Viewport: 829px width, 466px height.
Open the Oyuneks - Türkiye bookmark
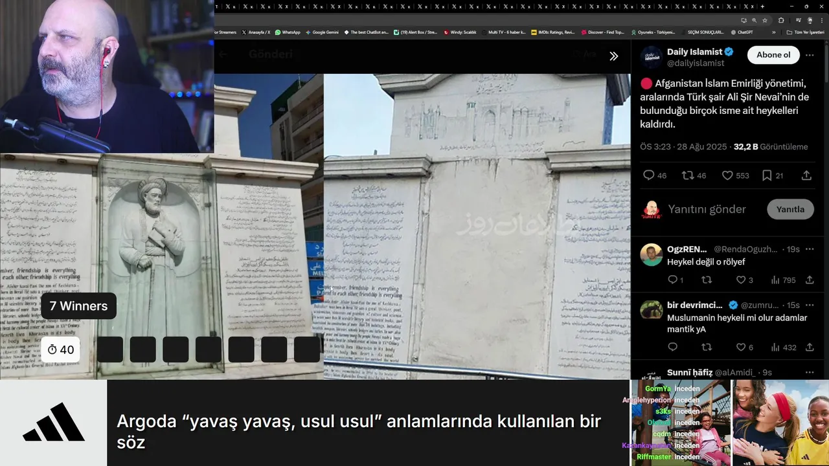(653, 32)
